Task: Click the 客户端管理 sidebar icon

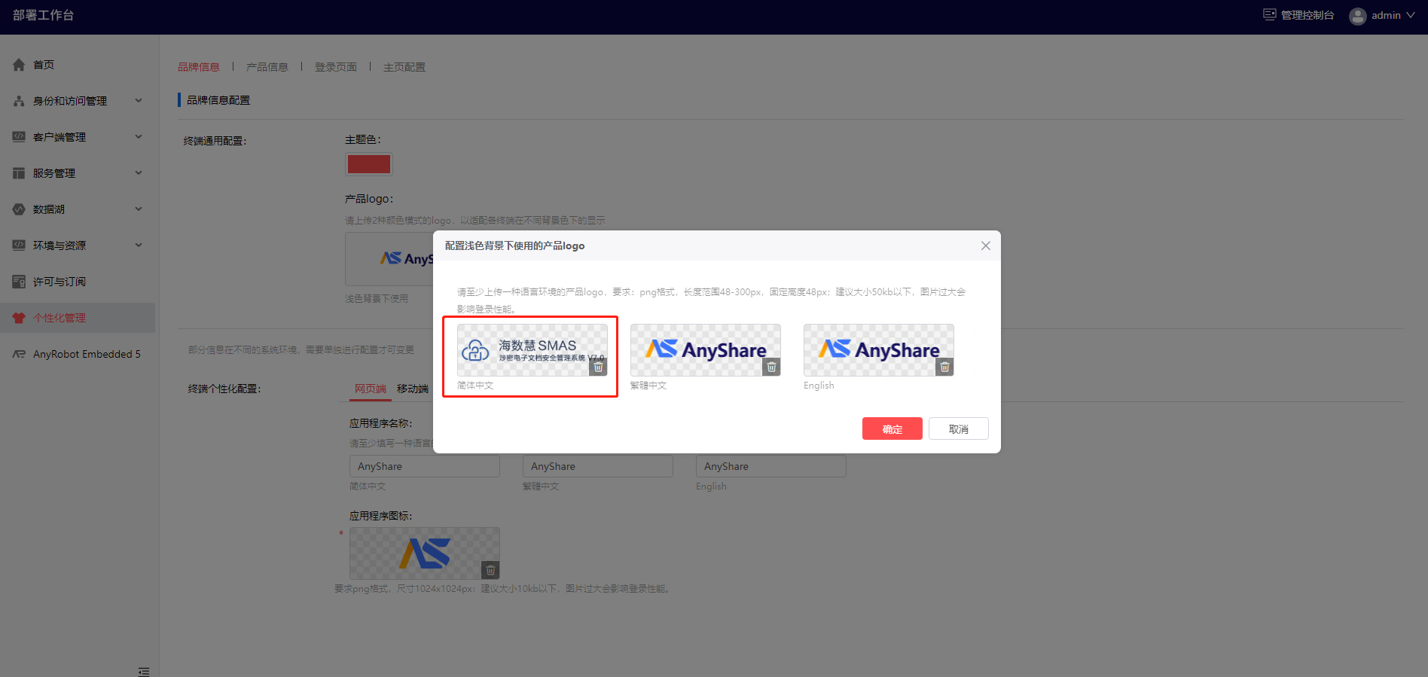Action: point(19,137)
